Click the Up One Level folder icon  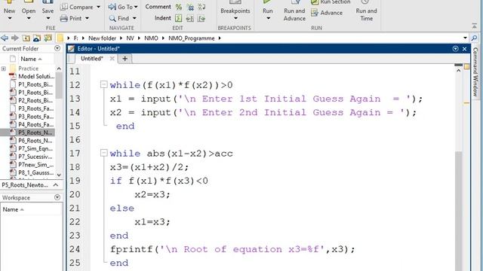point(26,38)
